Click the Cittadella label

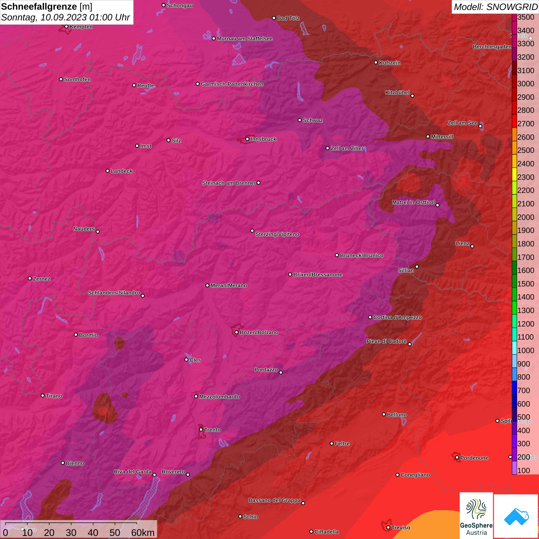[x=326, y=532]
